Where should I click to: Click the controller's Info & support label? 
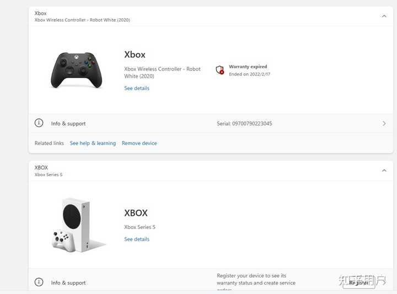coord(68,124)
